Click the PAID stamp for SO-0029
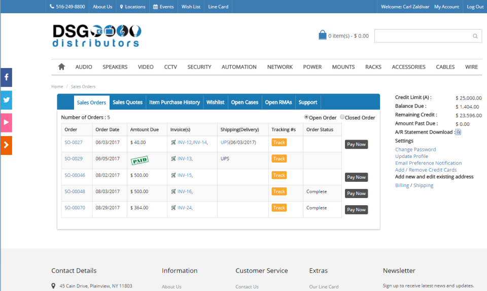The width and height of the screenshot is (487, 291). click(x=140, y=160)
